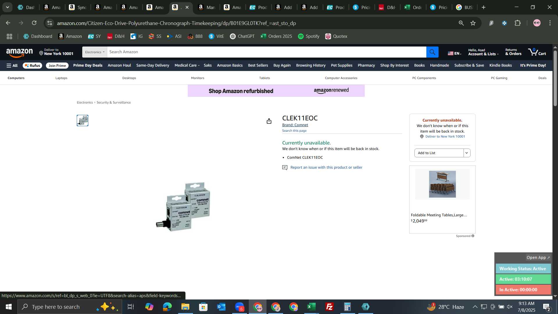The image size is (558, 314).
Task: Expand Account & Lists menu
Action: click(x=483, y=52)
